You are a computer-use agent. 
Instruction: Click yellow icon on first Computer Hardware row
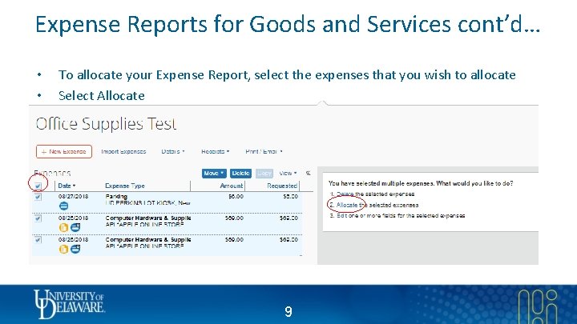coord(63,227)
